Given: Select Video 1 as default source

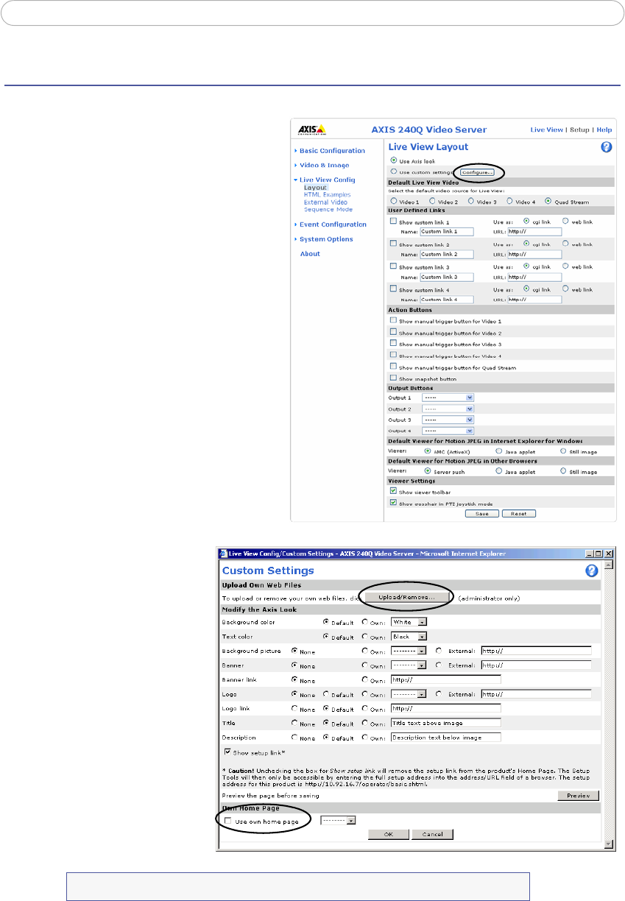Looking at the screenshot, I should [x=393, y=200].
